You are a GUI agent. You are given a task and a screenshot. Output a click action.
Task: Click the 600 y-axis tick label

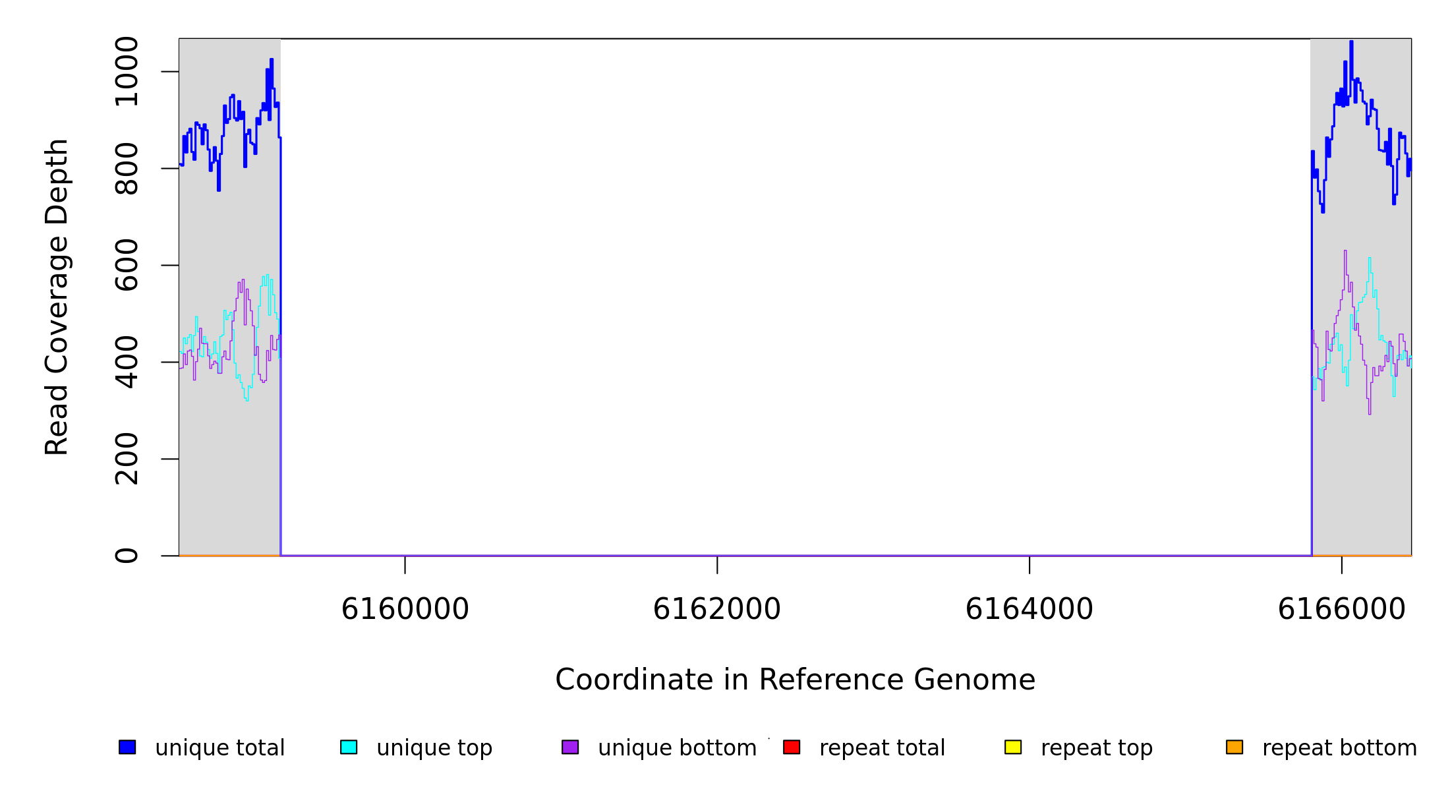click(127, 265)
